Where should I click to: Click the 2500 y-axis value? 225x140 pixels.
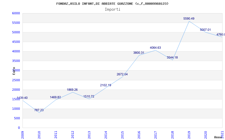[x=16, y=80]
